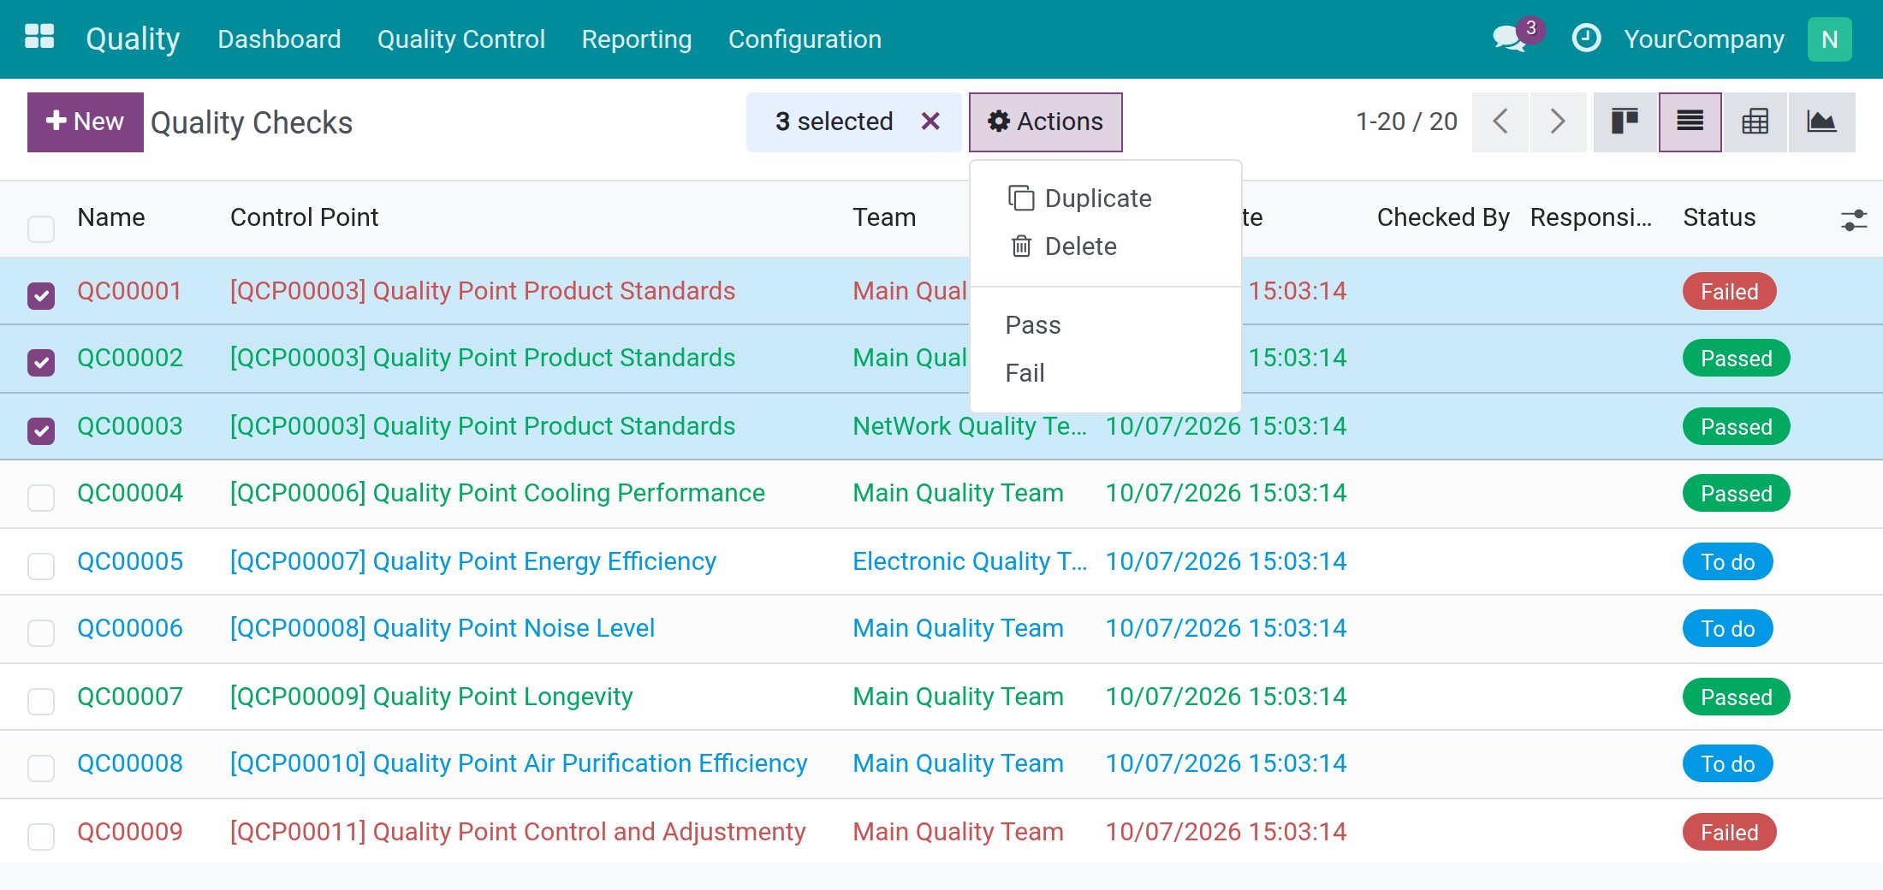Open the activities clock icon

1586,39
